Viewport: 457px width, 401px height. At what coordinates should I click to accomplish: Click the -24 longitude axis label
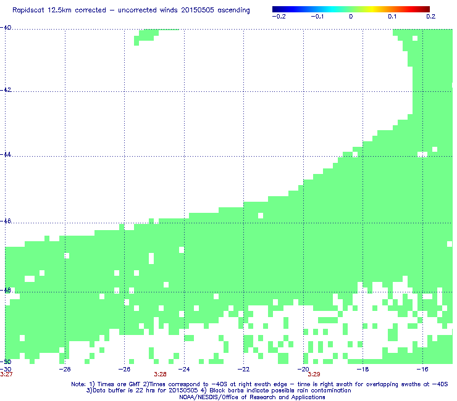184,370
